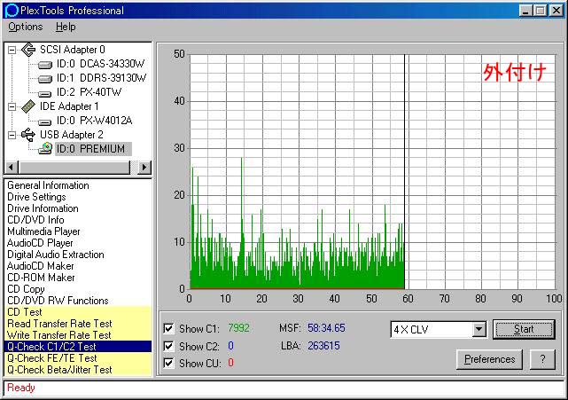Click the PX-40TW drive icon
The image size is (568, 400).
(45, 93)
